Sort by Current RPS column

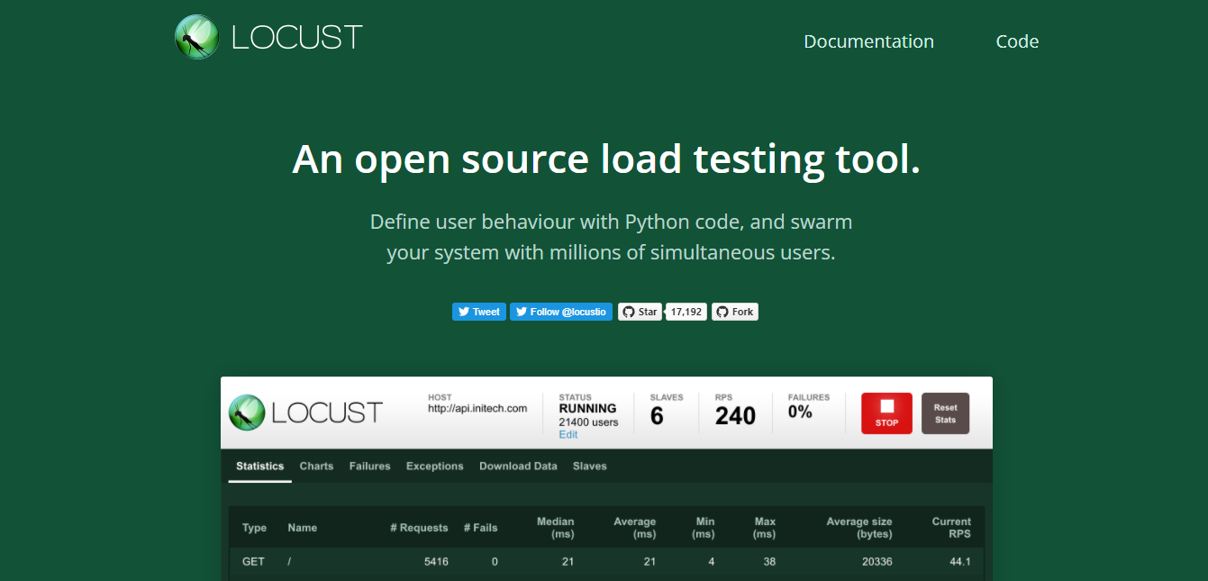951,528
